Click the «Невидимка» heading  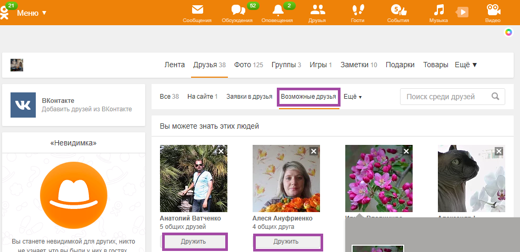74,143
